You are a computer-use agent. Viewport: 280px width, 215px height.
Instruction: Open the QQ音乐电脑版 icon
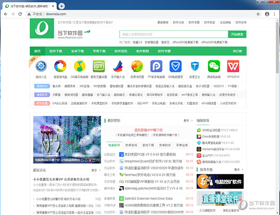click(x=79, y=66)
